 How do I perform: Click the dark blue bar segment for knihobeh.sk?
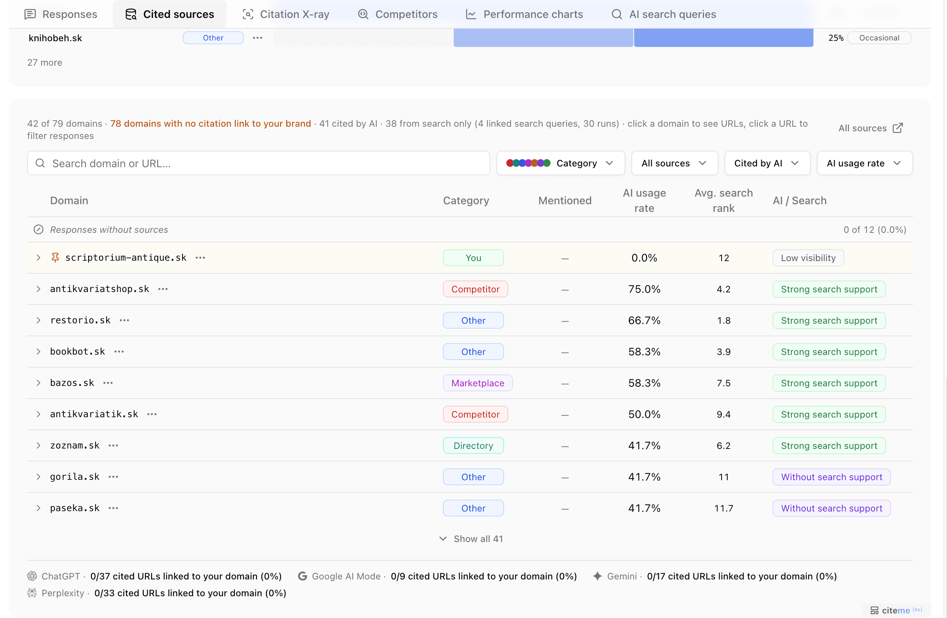(x=723, y=38)
